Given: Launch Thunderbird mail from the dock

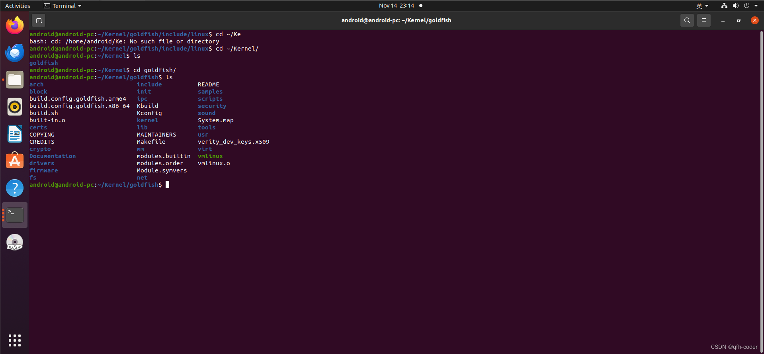Looking at the screenshot, I should coord(15,53).
